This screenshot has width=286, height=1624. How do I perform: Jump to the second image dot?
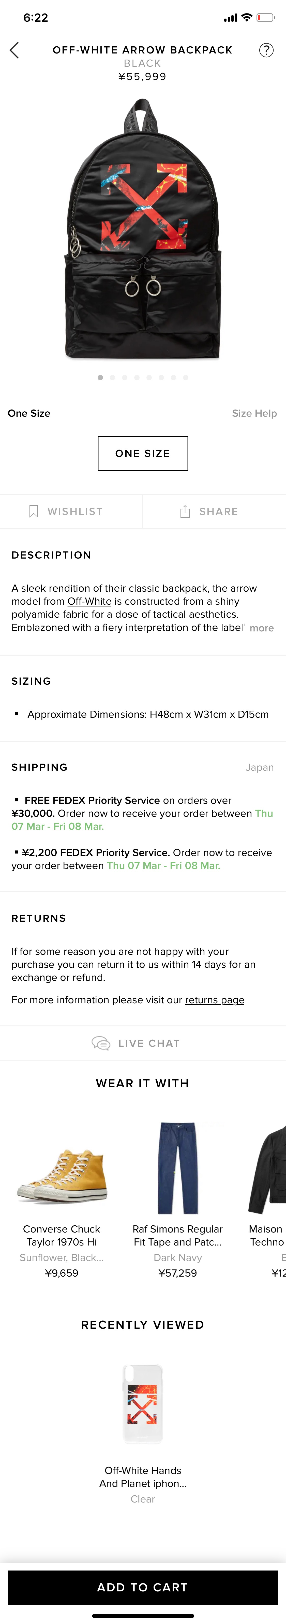pos(113,378)
